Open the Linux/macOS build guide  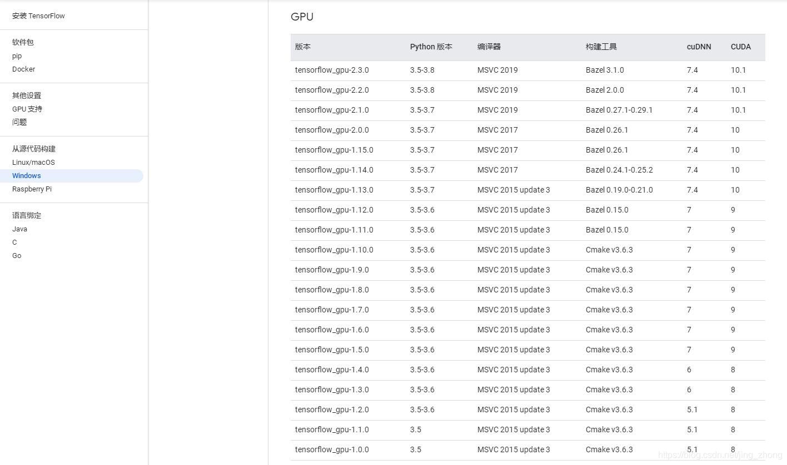(x=33, y=163)
